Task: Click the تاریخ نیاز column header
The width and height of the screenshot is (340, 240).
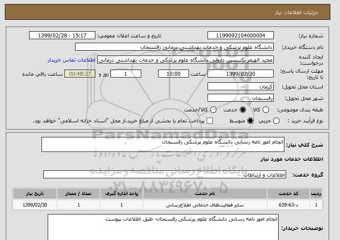Action: (35, 193)
